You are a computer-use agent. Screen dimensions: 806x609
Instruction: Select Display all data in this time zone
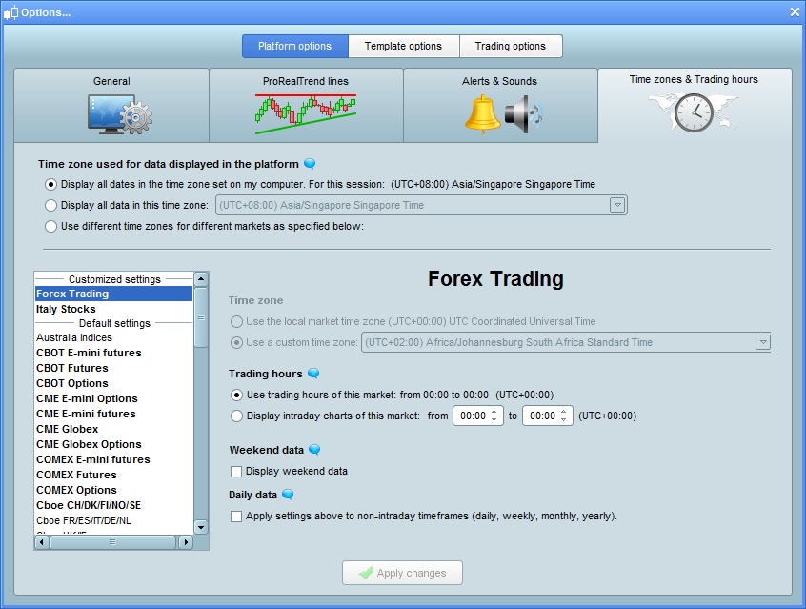tap(50, 205)
